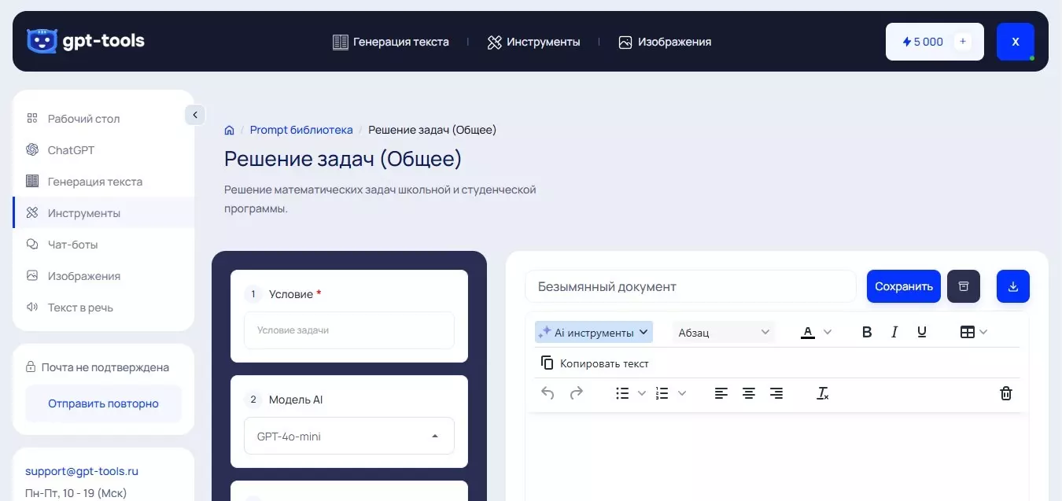1062x501 pixels.
Task: Click the redo arrow in editor
Action: [576, 393]
